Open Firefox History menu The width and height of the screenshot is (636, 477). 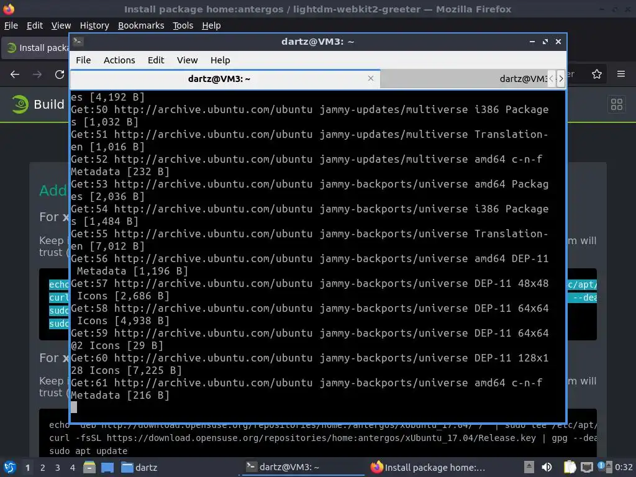(x=94, y=25)
